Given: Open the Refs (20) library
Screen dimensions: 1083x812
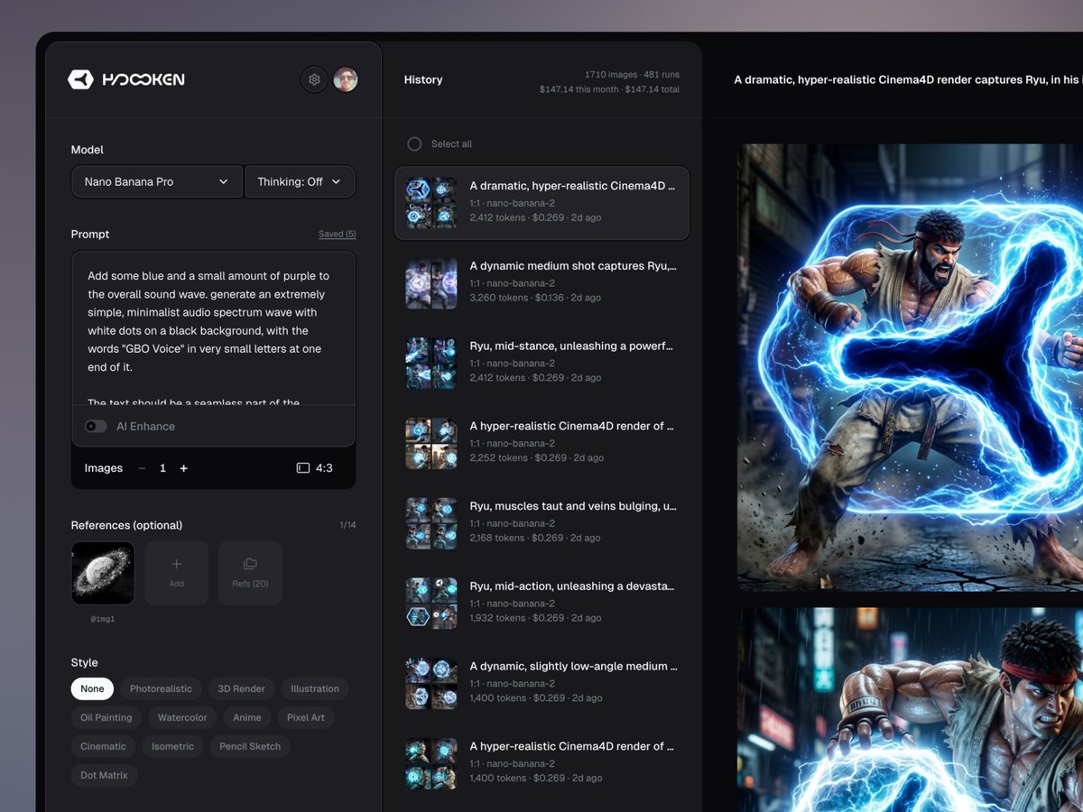Looking at the screenshot, I should (x=250, y=573).
